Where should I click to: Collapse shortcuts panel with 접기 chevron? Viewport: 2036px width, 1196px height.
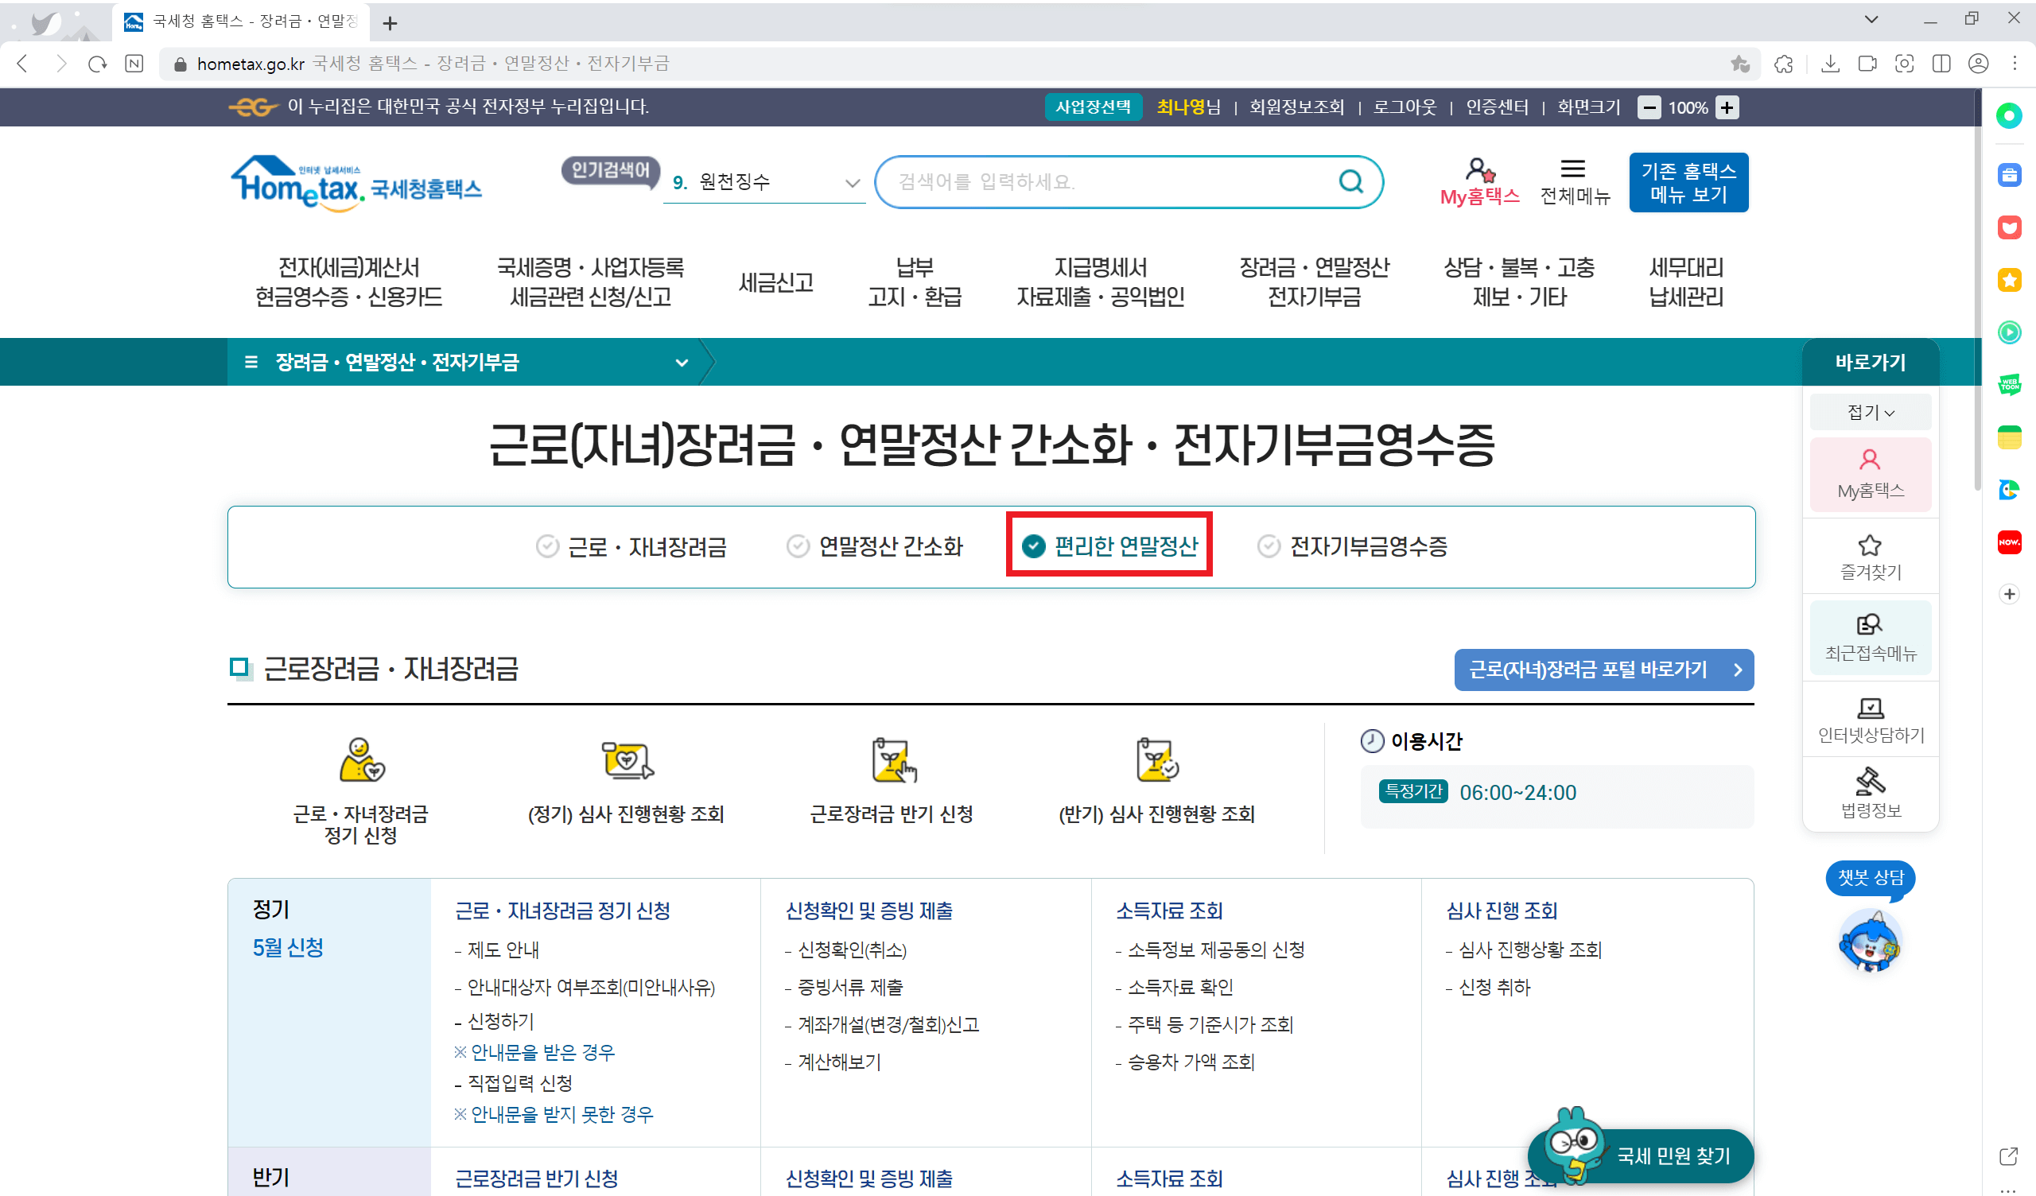pyautogui.click(x=1870, y=412)
